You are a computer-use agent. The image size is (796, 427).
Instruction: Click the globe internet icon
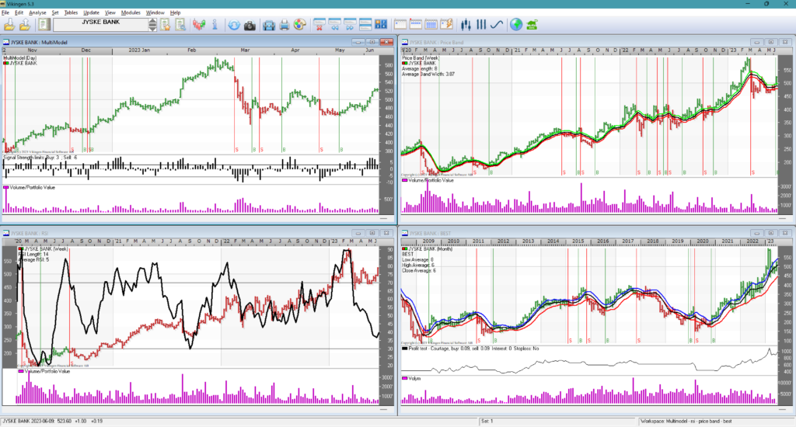516,24
